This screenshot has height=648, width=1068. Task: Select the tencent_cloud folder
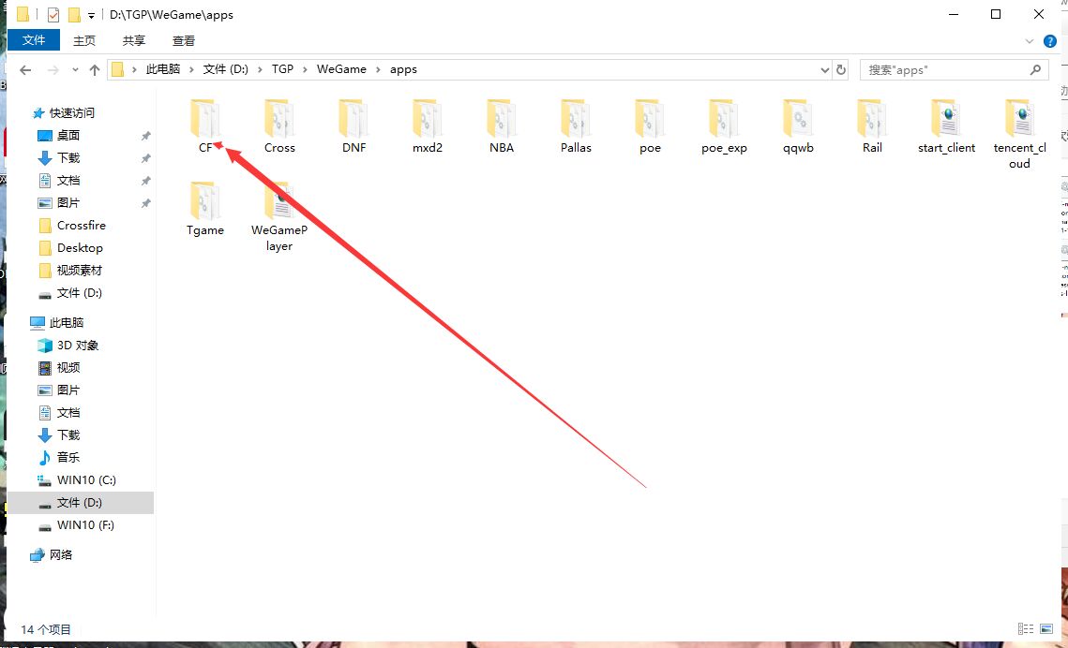coord(1019,134)
